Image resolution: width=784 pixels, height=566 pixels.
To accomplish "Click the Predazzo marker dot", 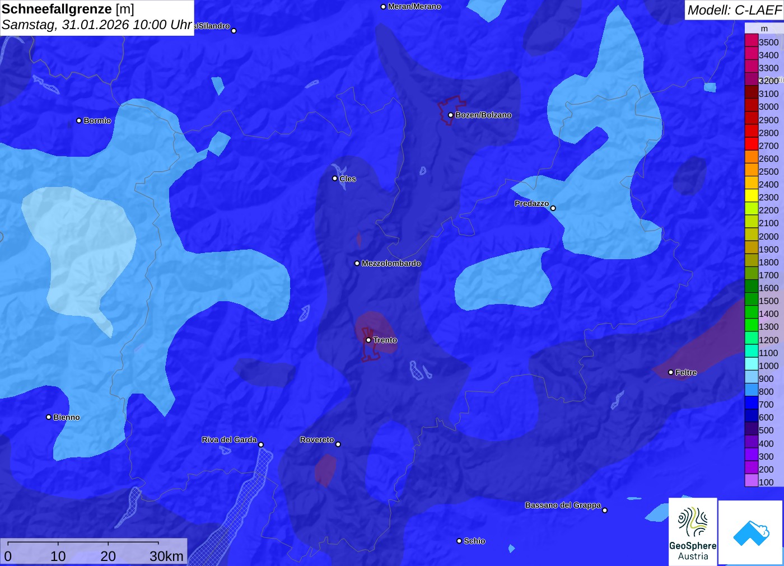I will coord(553,208).
